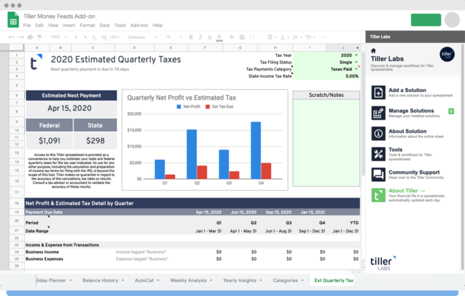Open the Add-ons menu
Image resolution: width=465 pixels, height=296 pixels.
tap(139, 25)
